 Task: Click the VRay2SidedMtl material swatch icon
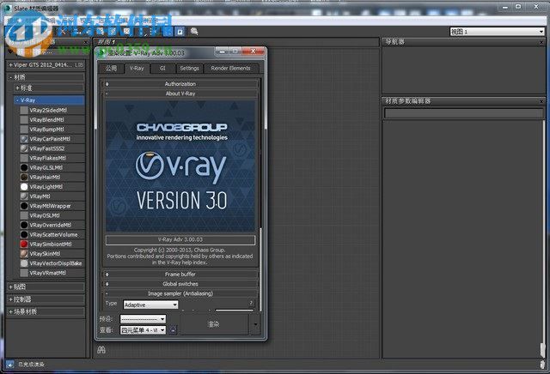(x=24, y=110)
